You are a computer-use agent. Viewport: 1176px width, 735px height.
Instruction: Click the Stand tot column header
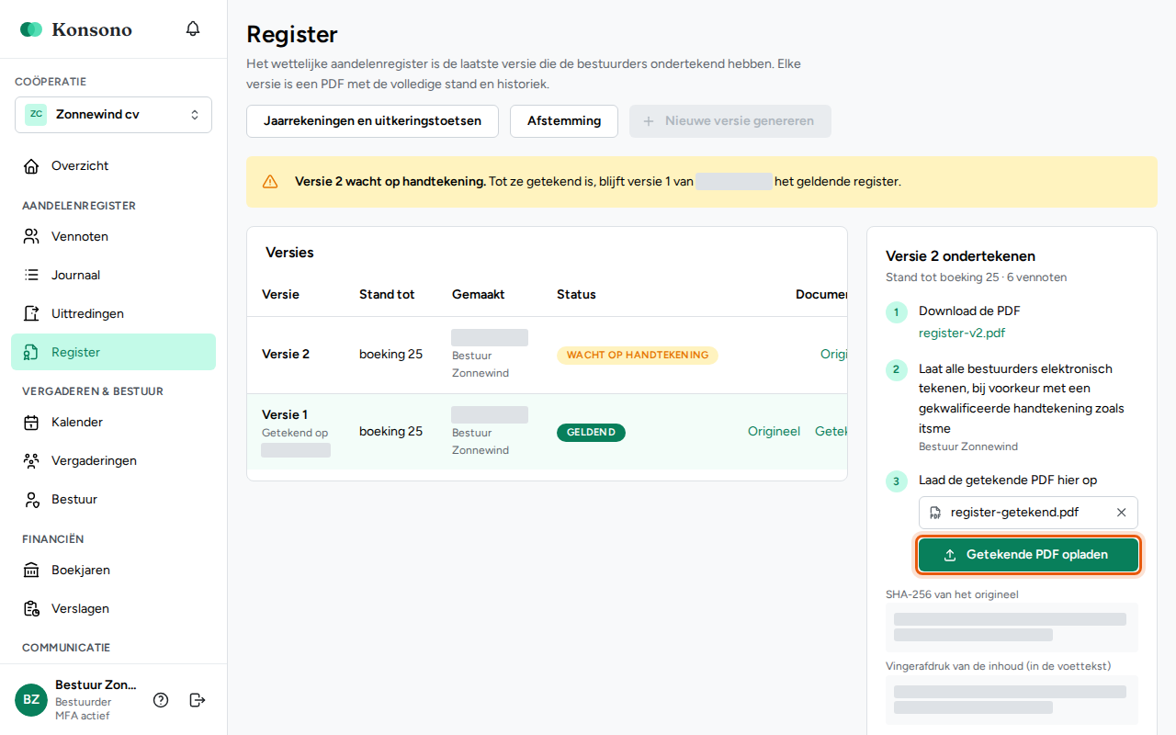click(x=387, y=295)
